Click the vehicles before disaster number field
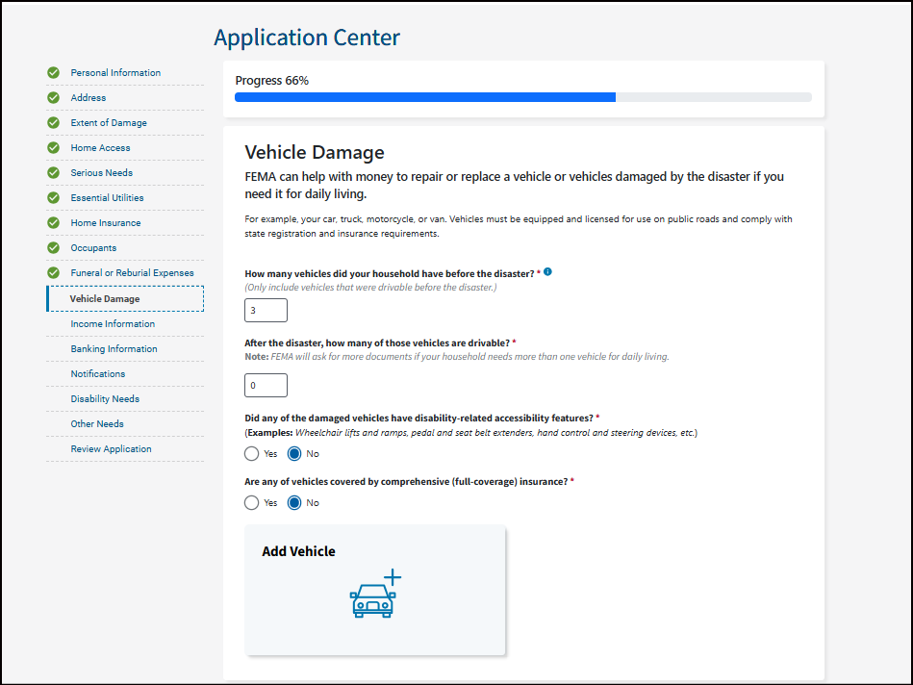 pyautogui.click(x=266, y=311)
